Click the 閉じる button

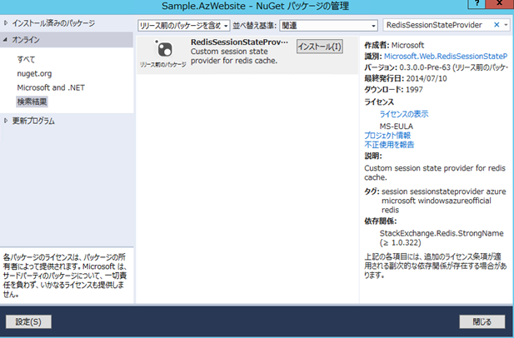coord(482,321)
